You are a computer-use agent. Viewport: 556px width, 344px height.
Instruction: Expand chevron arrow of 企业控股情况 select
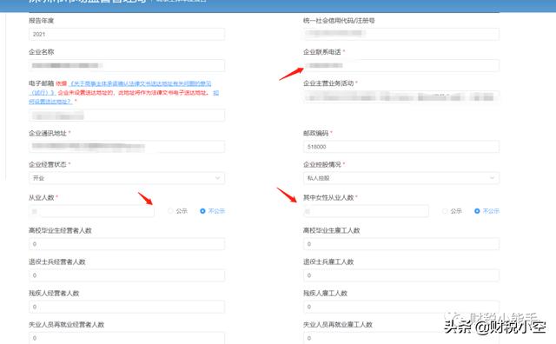tap(493, 178)
